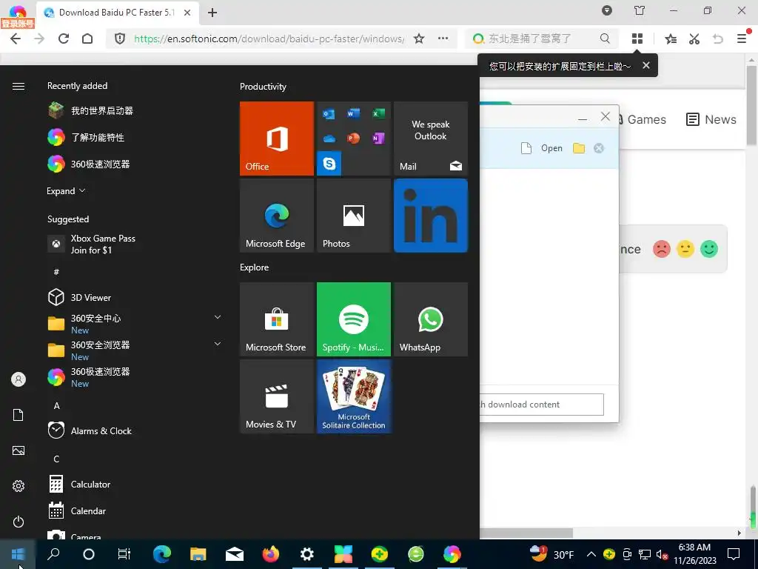
Task: Jump to the letter C app group
Action: [56, 459]
